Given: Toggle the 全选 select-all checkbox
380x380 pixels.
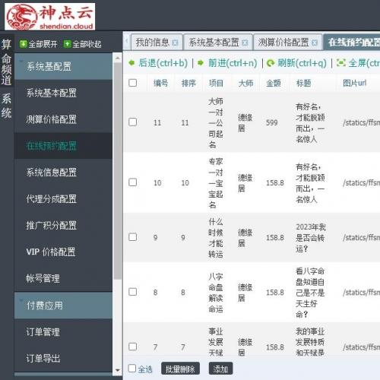Looking at the screenshot, I should [132, 369].
